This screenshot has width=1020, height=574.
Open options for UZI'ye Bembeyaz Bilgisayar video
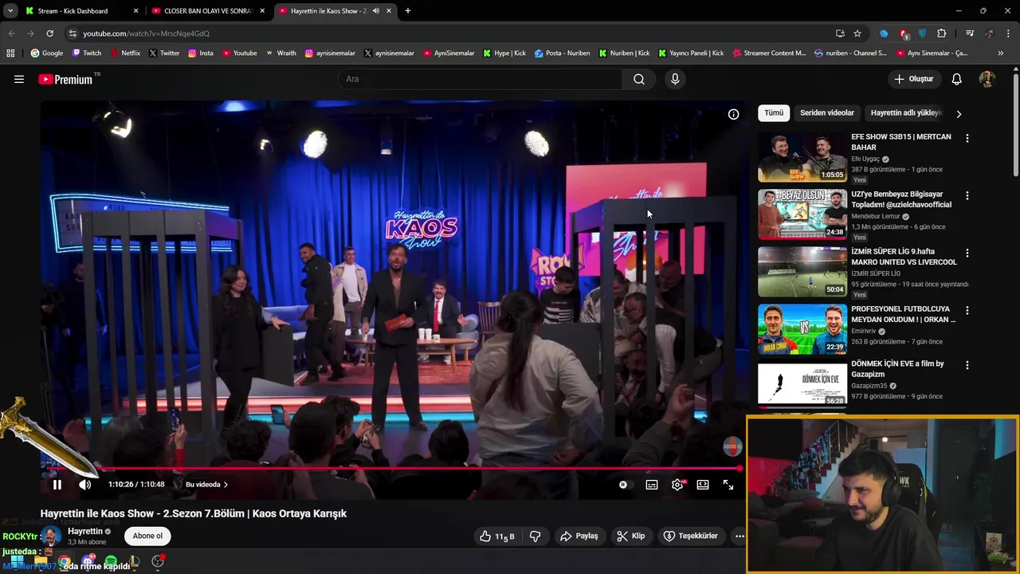coord(967,195)
